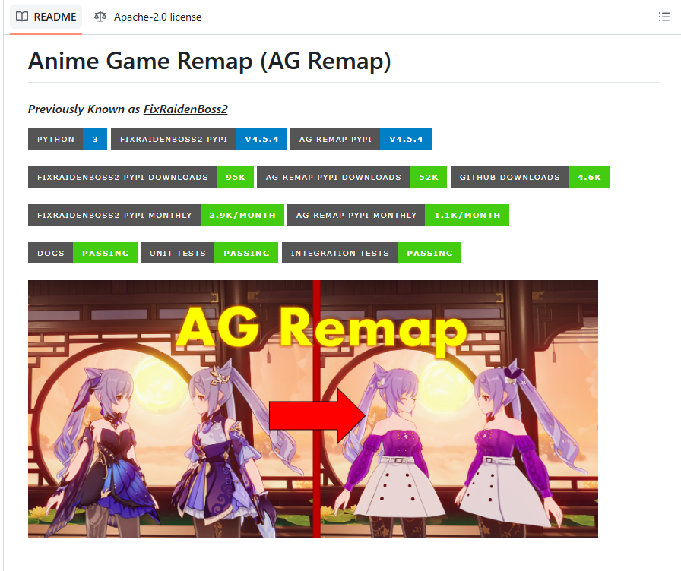Click the README book icon
The width and height of the screenshot is (681, 571).
(x=22, y=17)
